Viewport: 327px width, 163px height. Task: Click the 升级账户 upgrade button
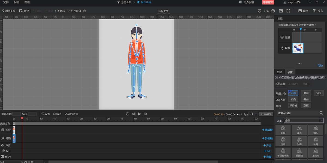[268, 2]
